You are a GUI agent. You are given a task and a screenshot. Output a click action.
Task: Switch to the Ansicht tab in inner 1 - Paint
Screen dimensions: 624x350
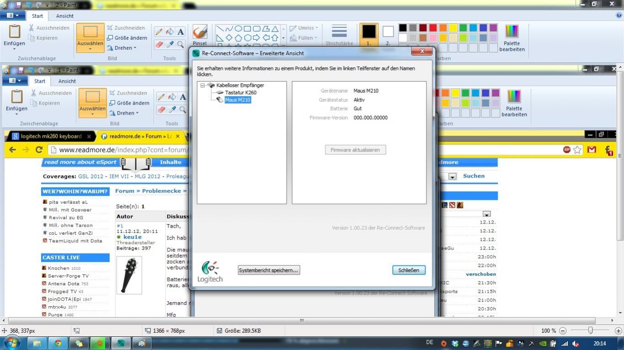point(67,81)
